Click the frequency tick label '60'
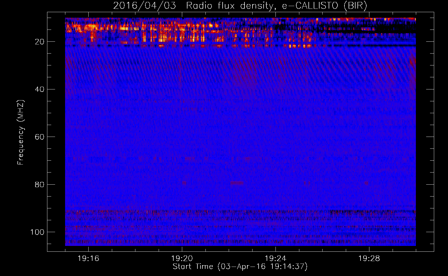This screenshot has height=276, width=448. pos(40,137)
